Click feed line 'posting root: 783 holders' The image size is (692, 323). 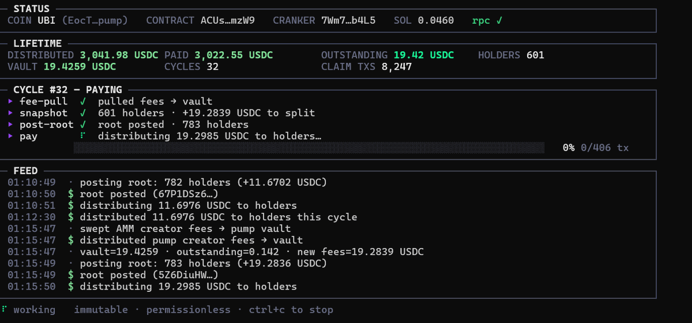click(x=204, y=263)
